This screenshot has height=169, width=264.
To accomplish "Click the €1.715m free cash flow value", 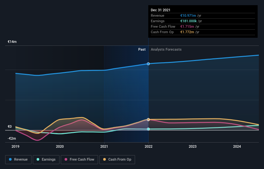I will click(187, 26).
